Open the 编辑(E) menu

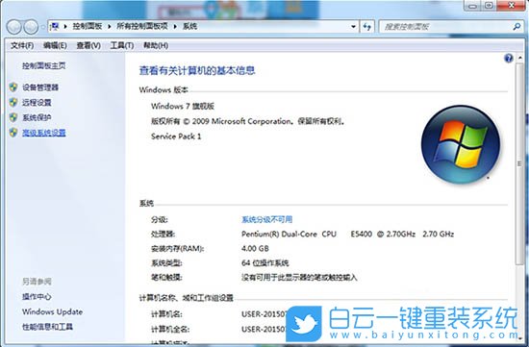point(55,45)
